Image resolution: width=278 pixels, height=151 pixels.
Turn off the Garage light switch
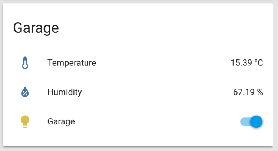click(252, 121)
